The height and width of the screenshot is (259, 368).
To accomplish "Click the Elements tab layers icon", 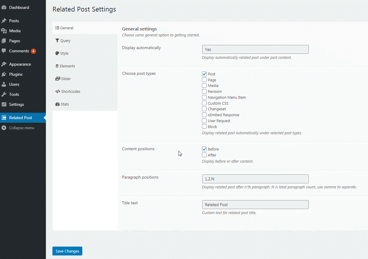I will click(x=57, y=66).
